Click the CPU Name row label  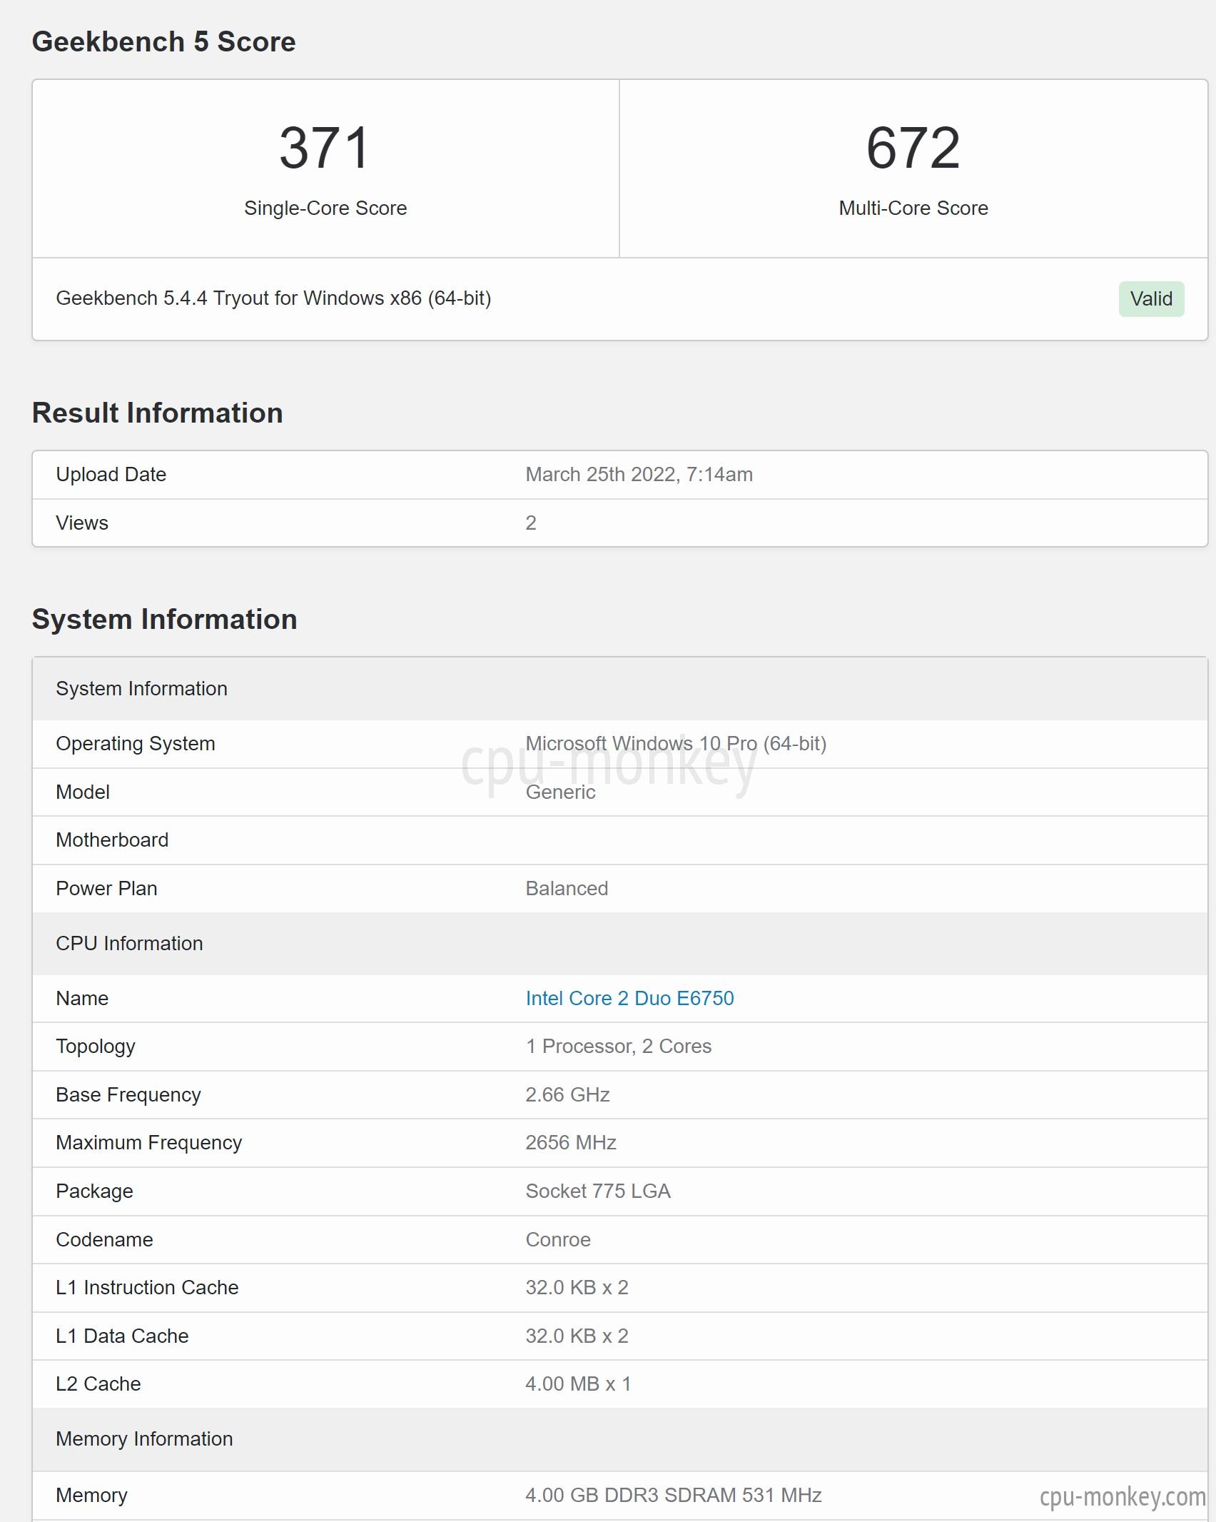click(82, 998)
